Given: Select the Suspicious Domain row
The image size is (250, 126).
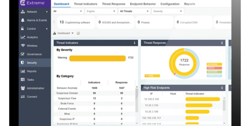Looking at the screenshot, I should 94,93.
